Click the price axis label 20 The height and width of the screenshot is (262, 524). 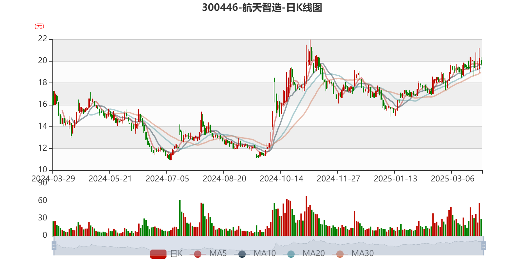43,61
